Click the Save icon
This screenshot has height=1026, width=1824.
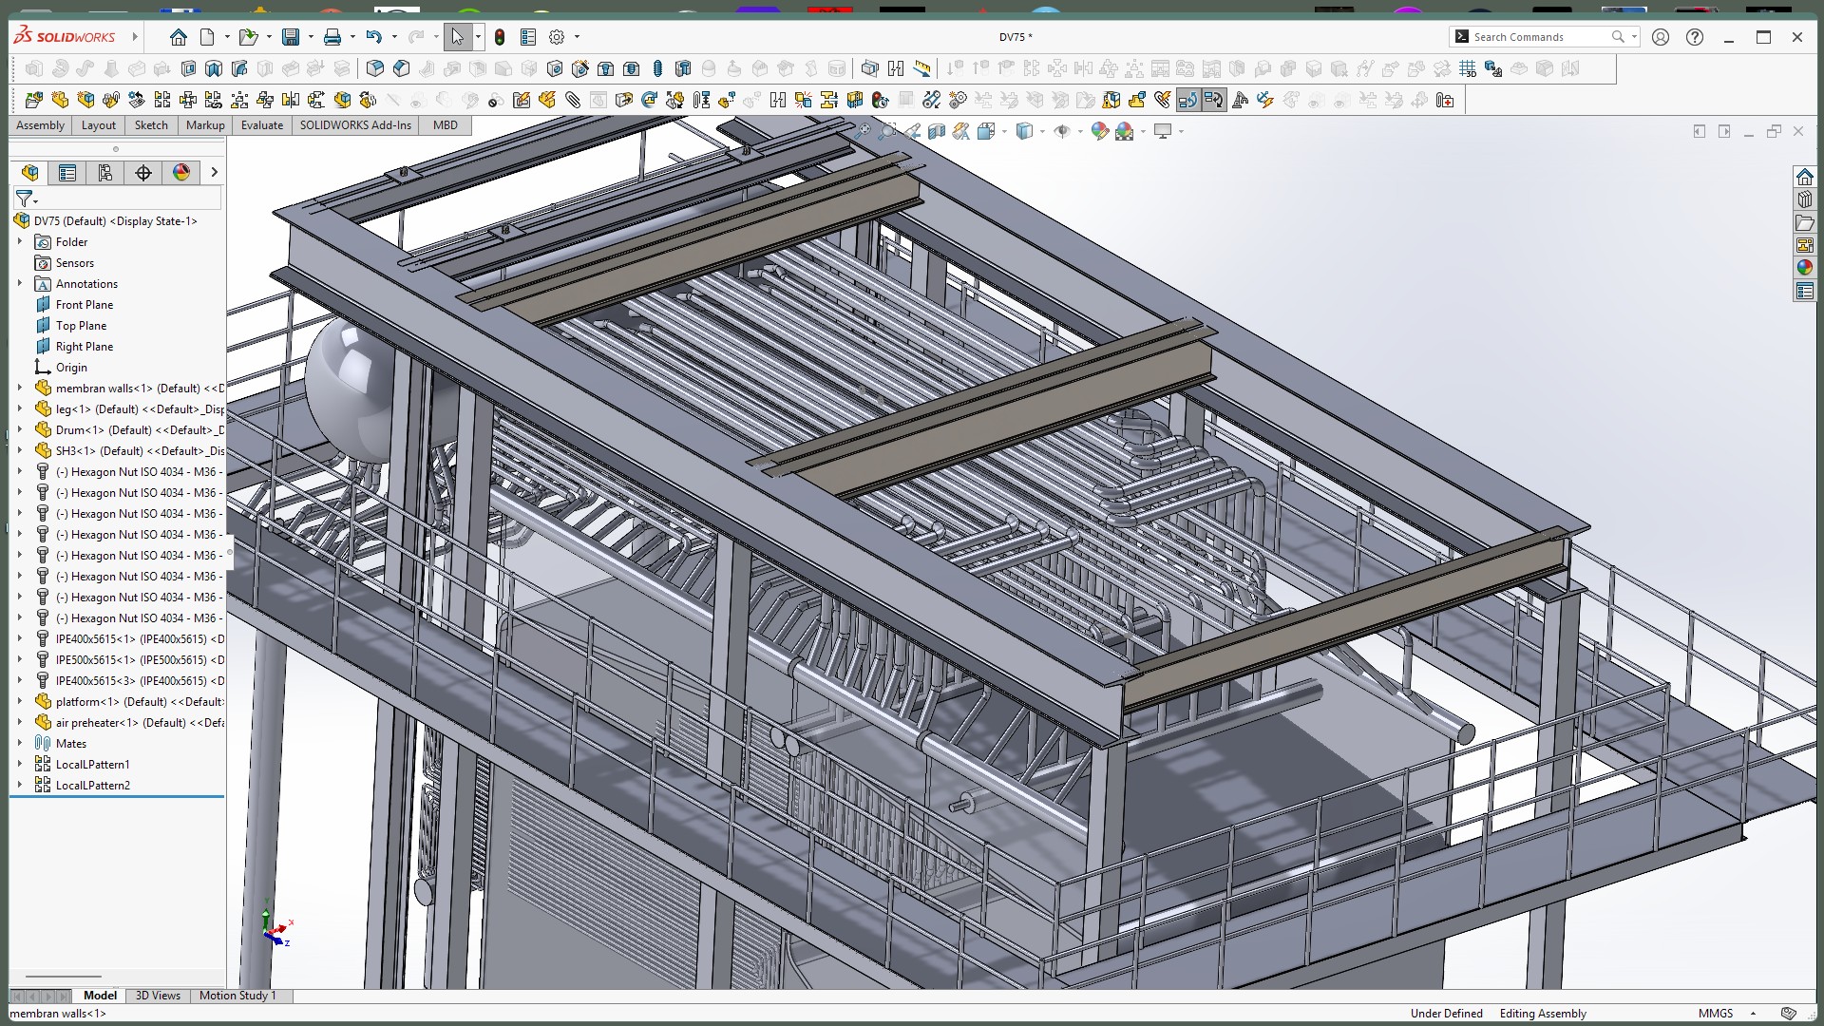[291, 37]
